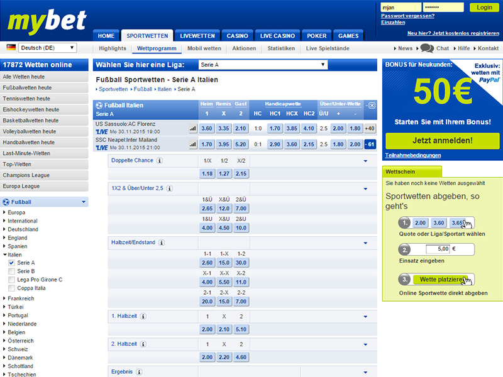Image resolution: width=503 pixels, height=377 pixels.
Task: Collapse the Italien tree item
Action: pyautogui.click(x=4, y=254)
